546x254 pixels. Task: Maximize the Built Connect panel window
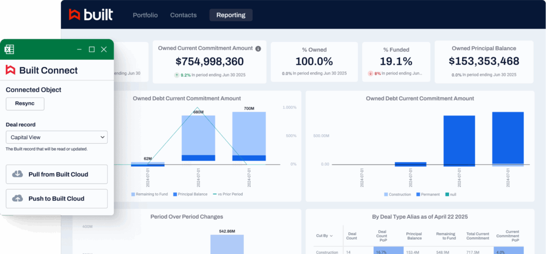(x=92, y=49)
